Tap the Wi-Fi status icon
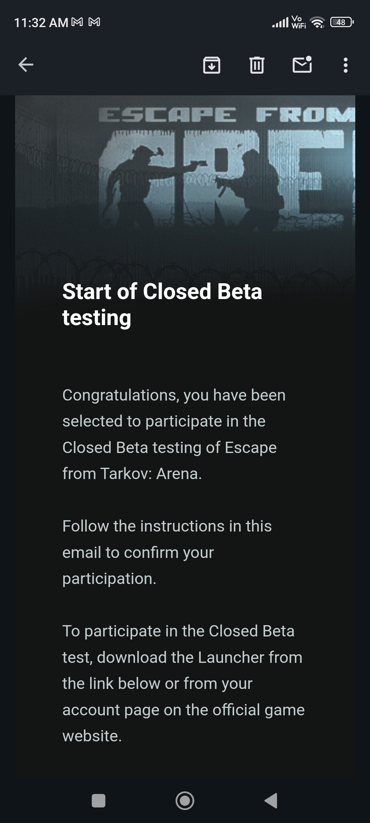Screen dimensions: 370x823 (317, 23)
